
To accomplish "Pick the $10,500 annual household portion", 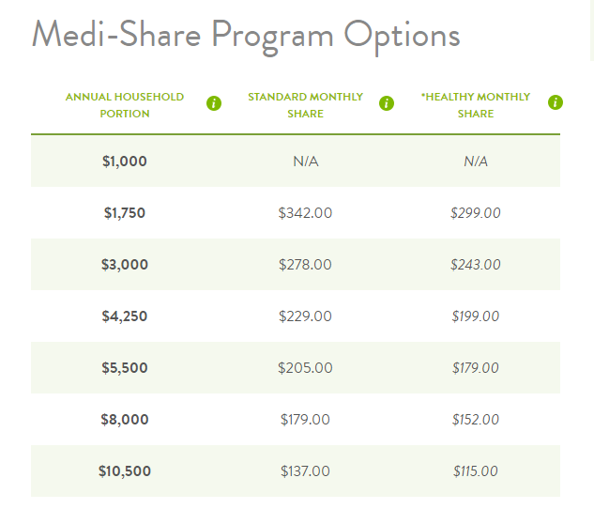I will 125,471.
